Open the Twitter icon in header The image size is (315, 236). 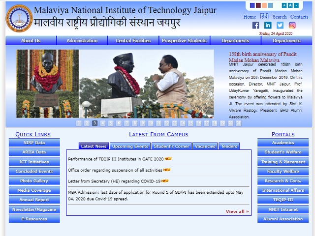280,25
